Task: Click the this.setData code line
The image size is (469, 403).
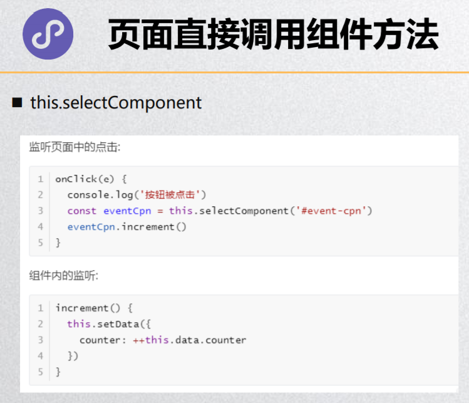Action: 109,324
